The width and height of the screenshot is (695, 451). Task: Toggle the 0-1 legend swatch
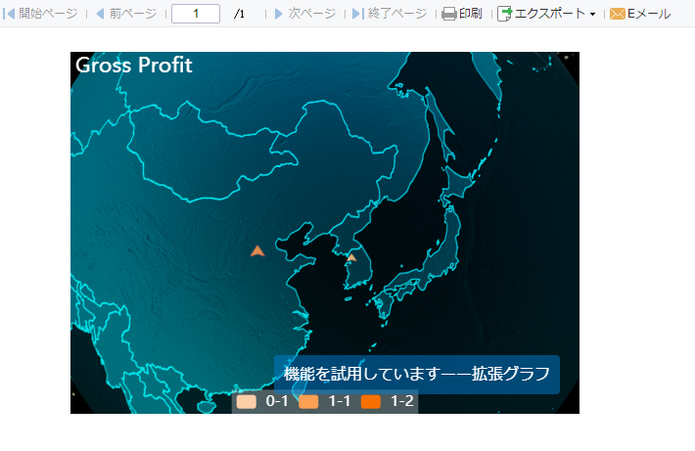click(247, 402)
